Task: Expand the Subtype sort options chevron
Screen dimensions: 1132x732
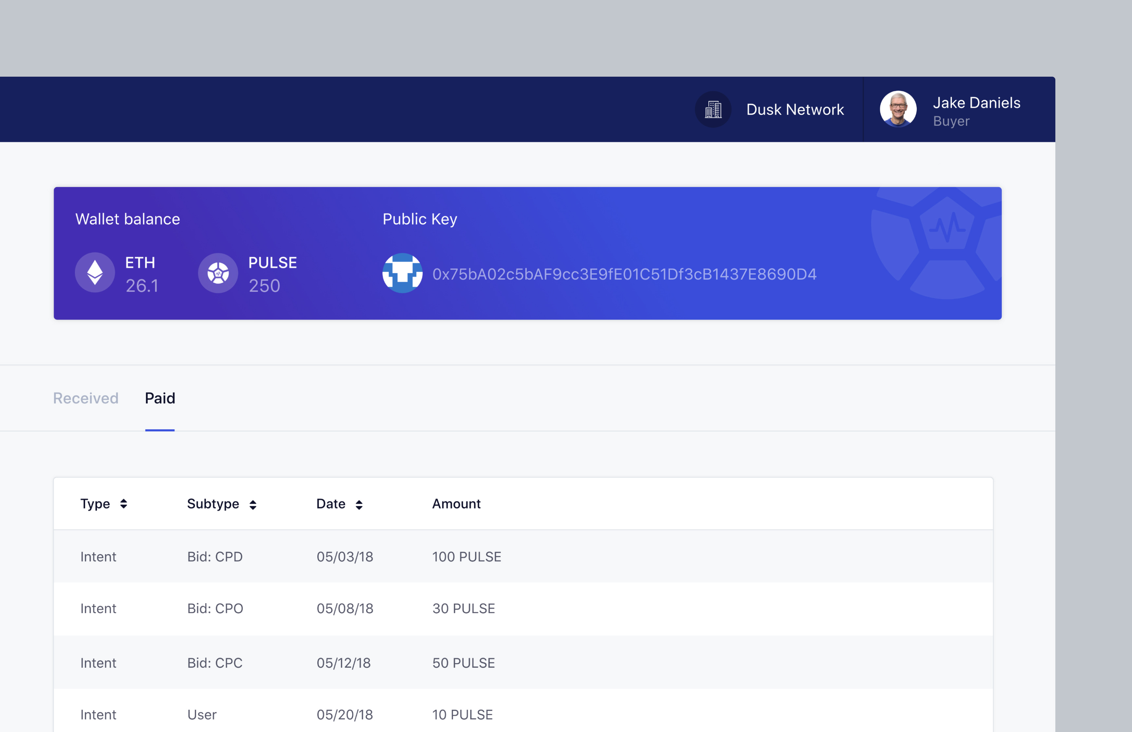Action: click(x=253, y=504)
